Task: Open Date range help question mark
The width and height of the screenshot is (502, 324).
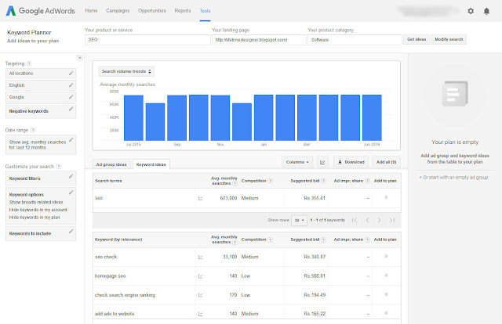Action: tap(33, 130)
